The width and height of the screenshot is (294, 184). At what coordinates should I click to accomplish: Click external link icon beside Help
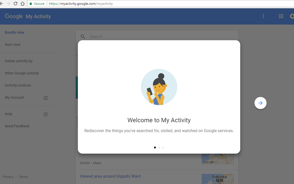[46, 114]
